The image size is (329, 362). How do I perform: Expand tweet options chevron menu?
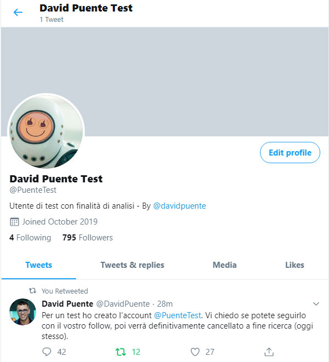[x=316, y=304]
